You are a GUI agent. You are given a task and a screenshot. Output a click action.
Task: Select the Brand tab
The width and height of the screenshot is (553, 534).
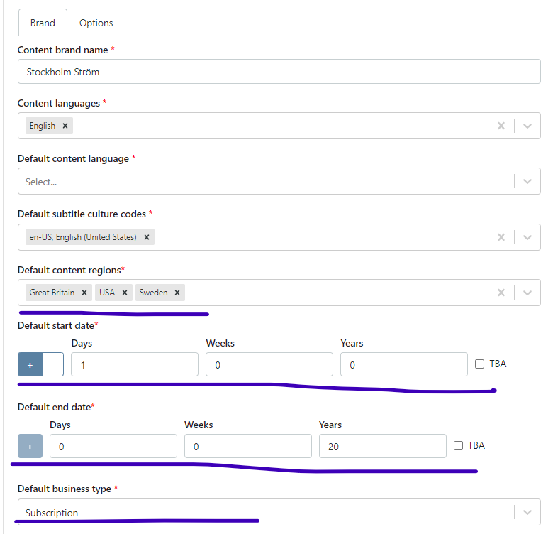pyautogui.click(x=43, y=23)
